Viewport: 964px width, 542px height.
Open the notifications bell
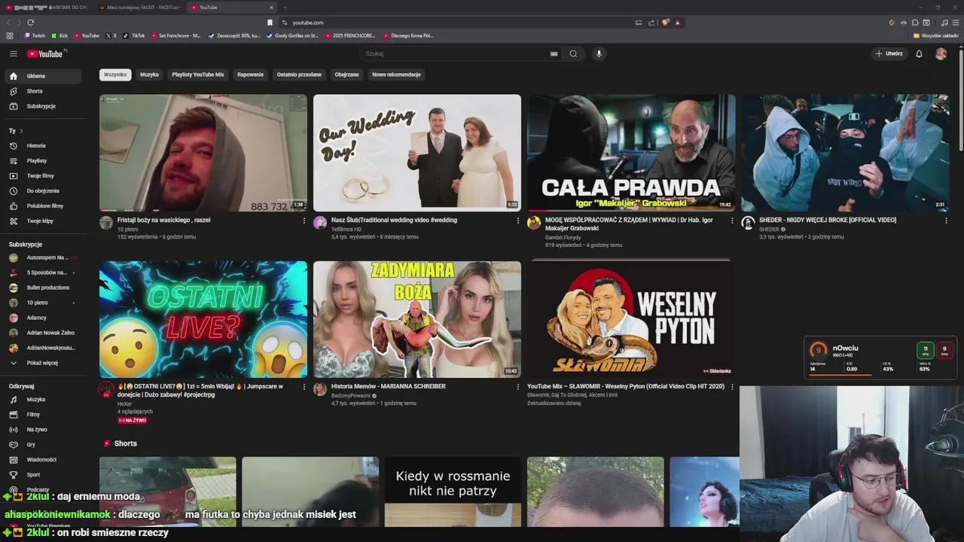point(919,53)
